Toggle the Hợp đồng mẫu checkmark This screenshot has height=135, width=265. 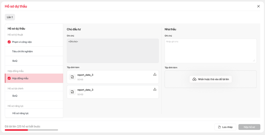(x=9, y=78)
